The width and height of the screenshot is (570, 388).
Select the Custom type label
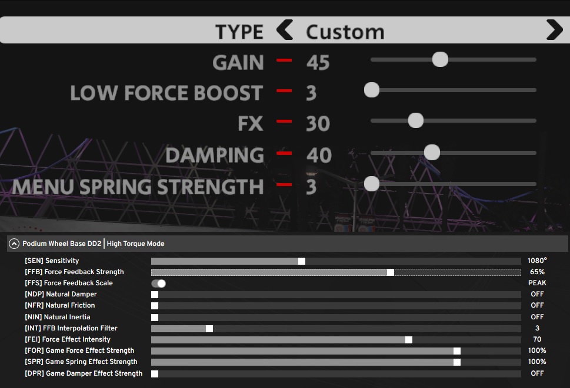[x=345, y=31]
